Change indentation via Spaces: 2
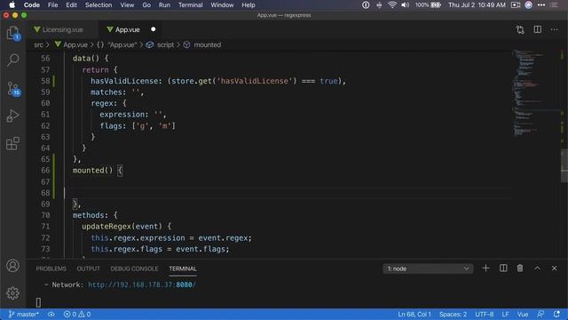This screenshot has width=568, height=320. pos(454,314)
